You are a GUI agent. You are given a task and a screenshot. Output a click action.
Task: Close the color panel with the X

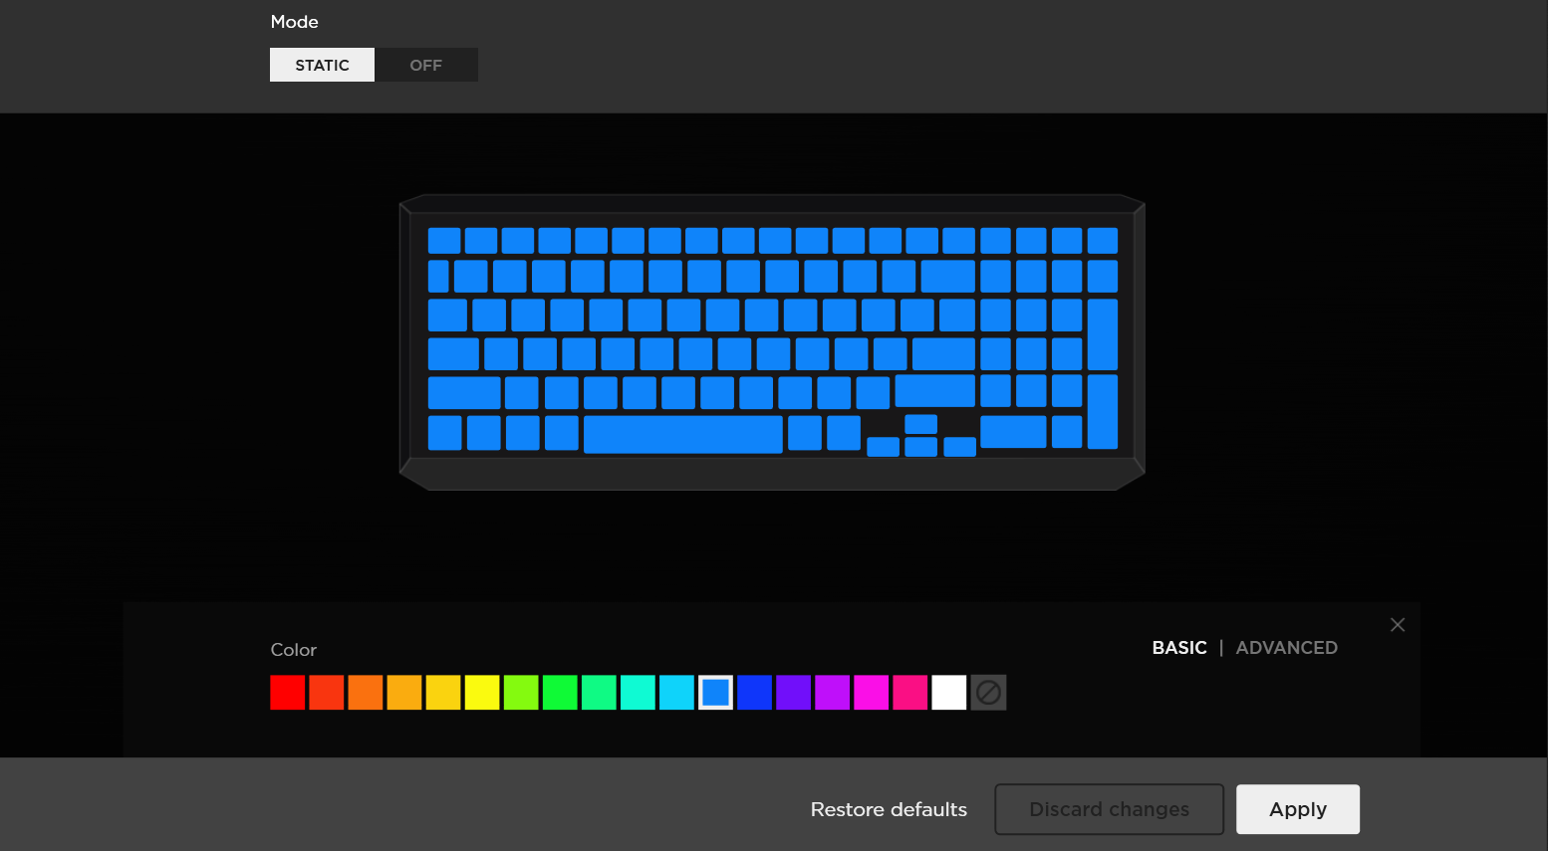click(1398, 625)
